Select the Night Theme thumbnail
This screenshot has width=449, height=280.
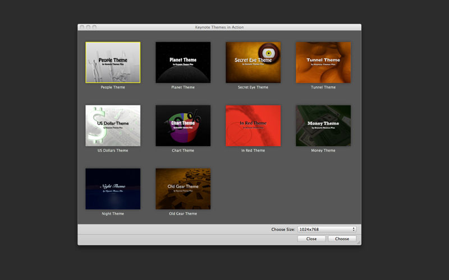113,189
